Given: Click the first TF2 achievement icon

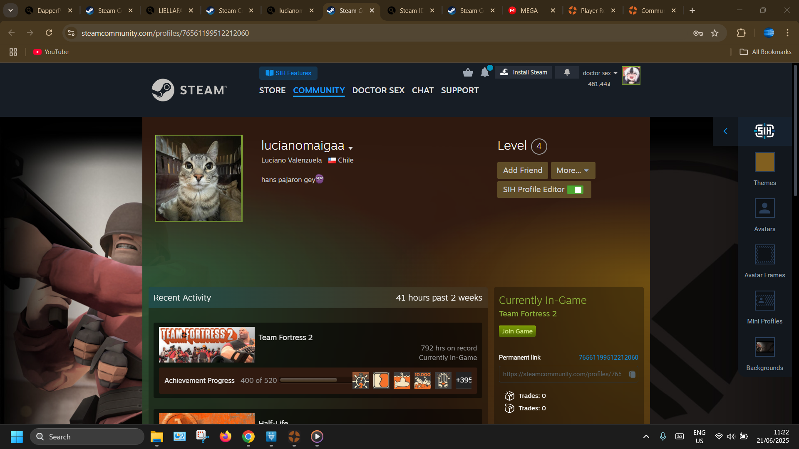Looking at the screenshot, I should [x=360, y=380].
